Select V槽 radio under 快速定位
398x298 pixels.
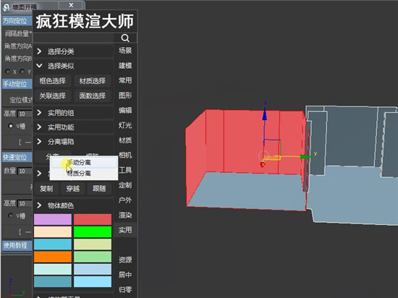point(11,216)
